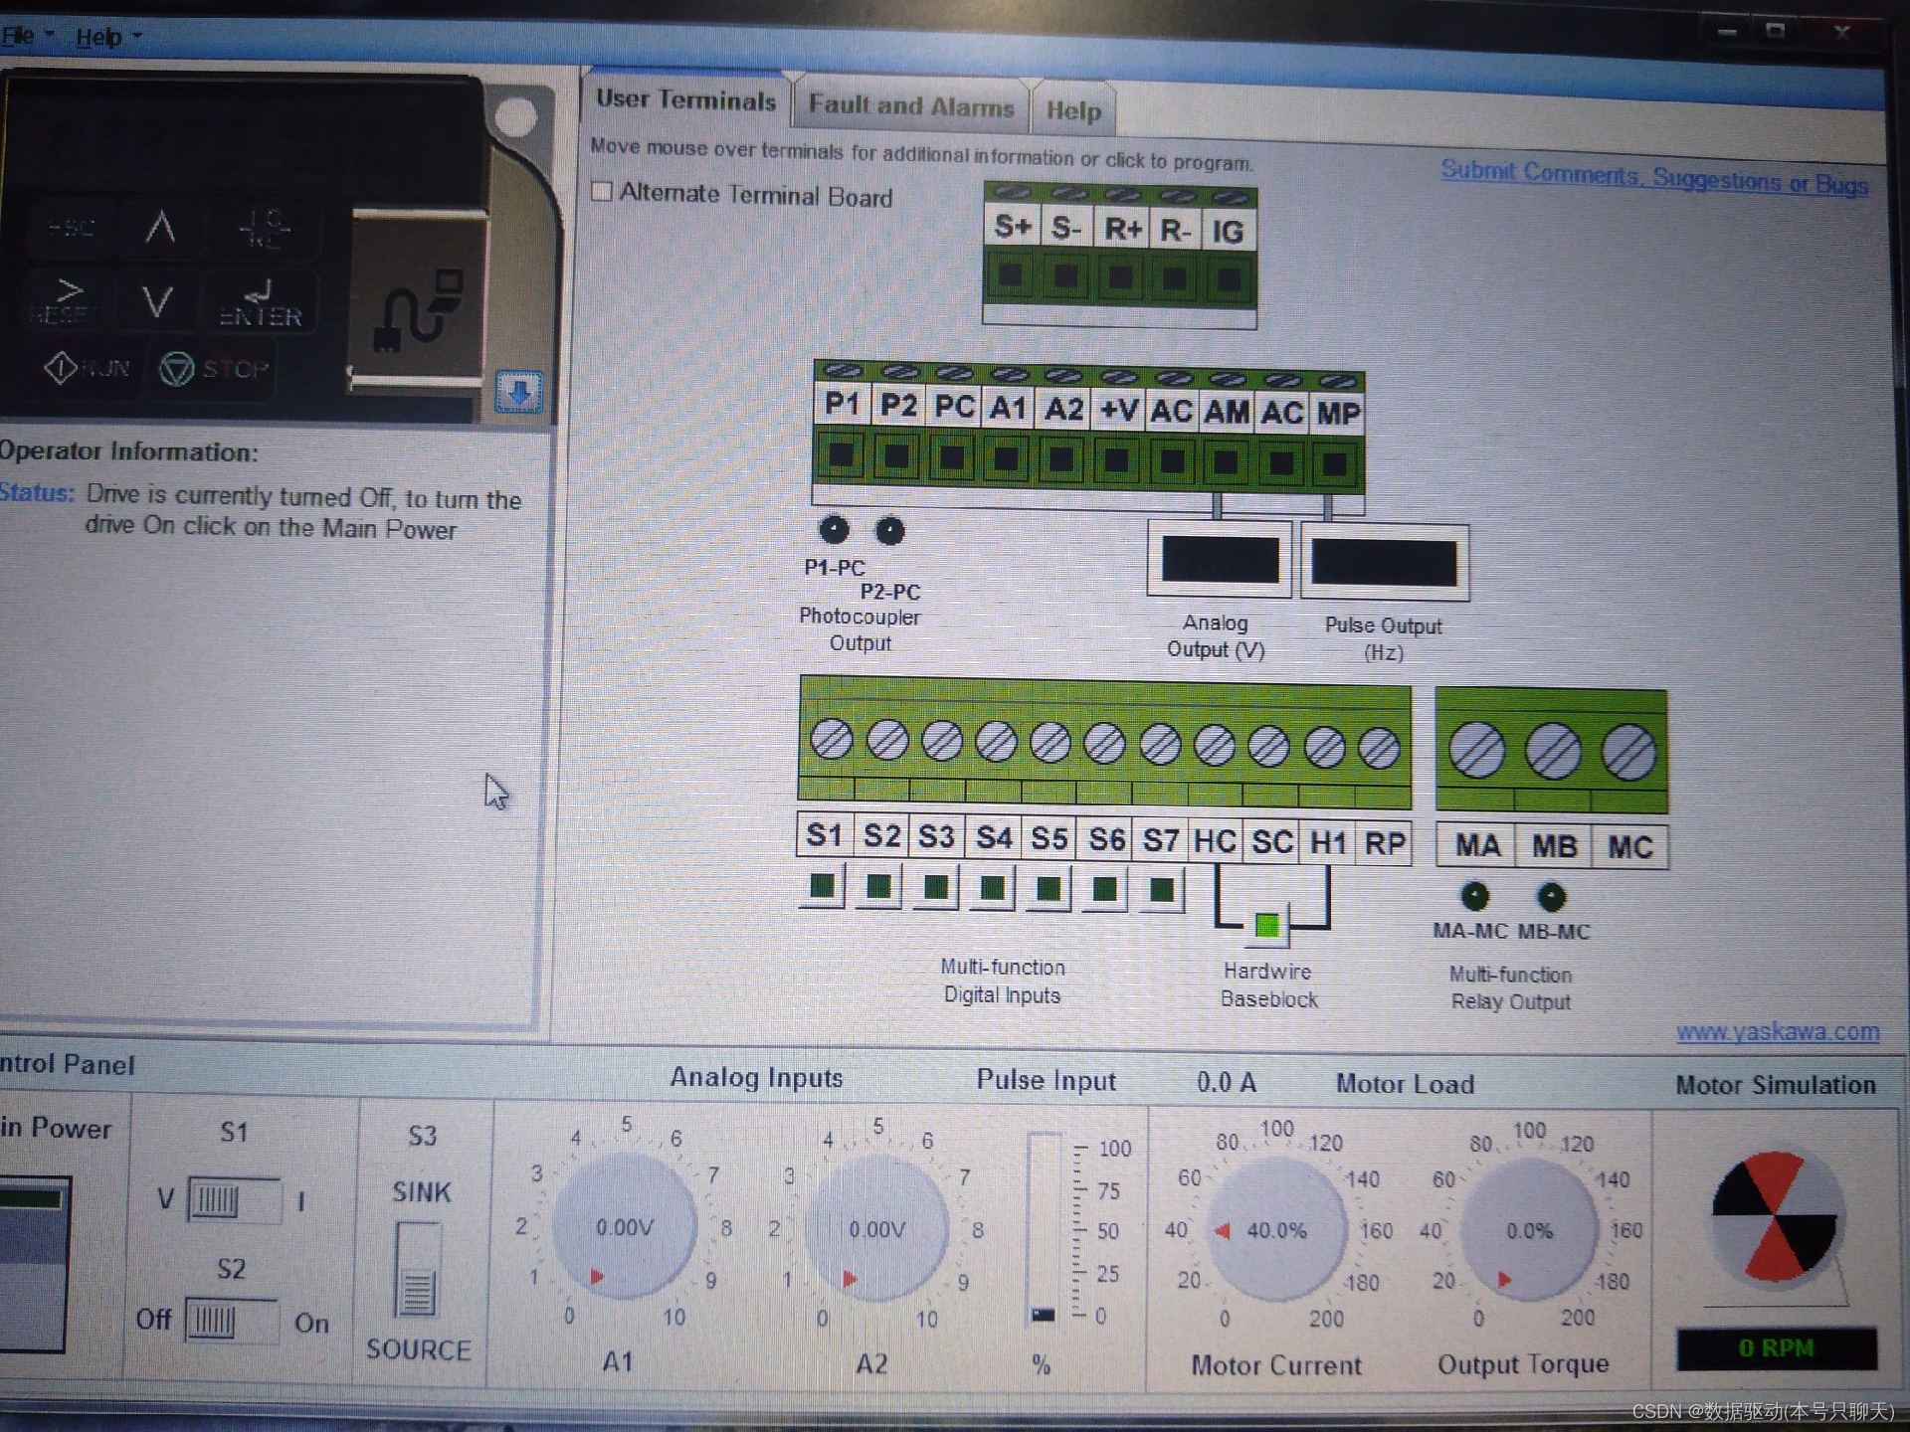Click the blue download arrow icon
The height and width of the screenshot is (1432, 1910).
(518, 392)
